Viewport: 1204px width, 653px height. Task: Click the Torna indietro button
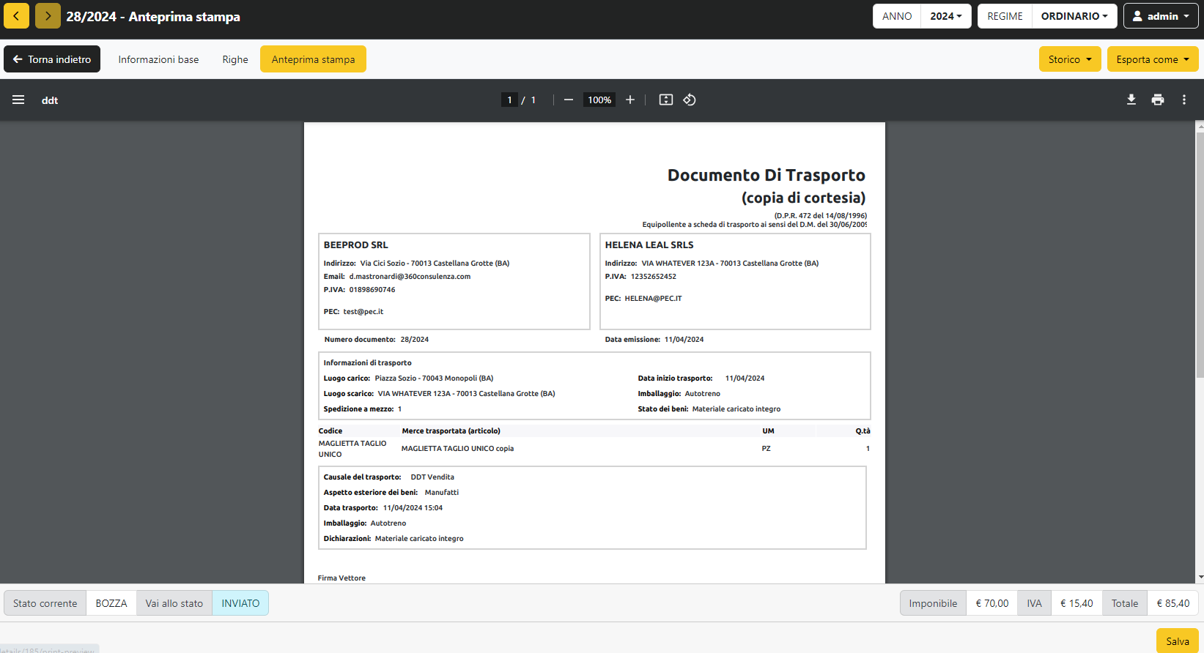pos(52,59)
